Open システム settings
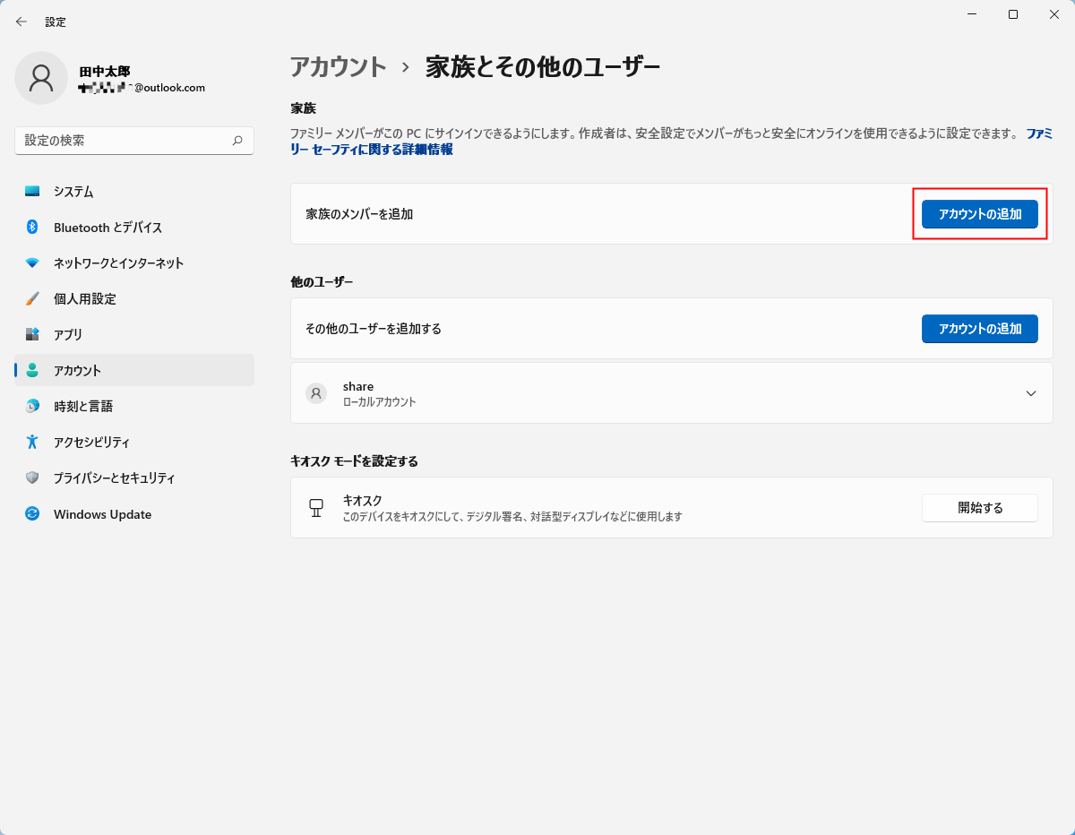The height and width of the screenshot is (835, 1075). pos(134,191)
